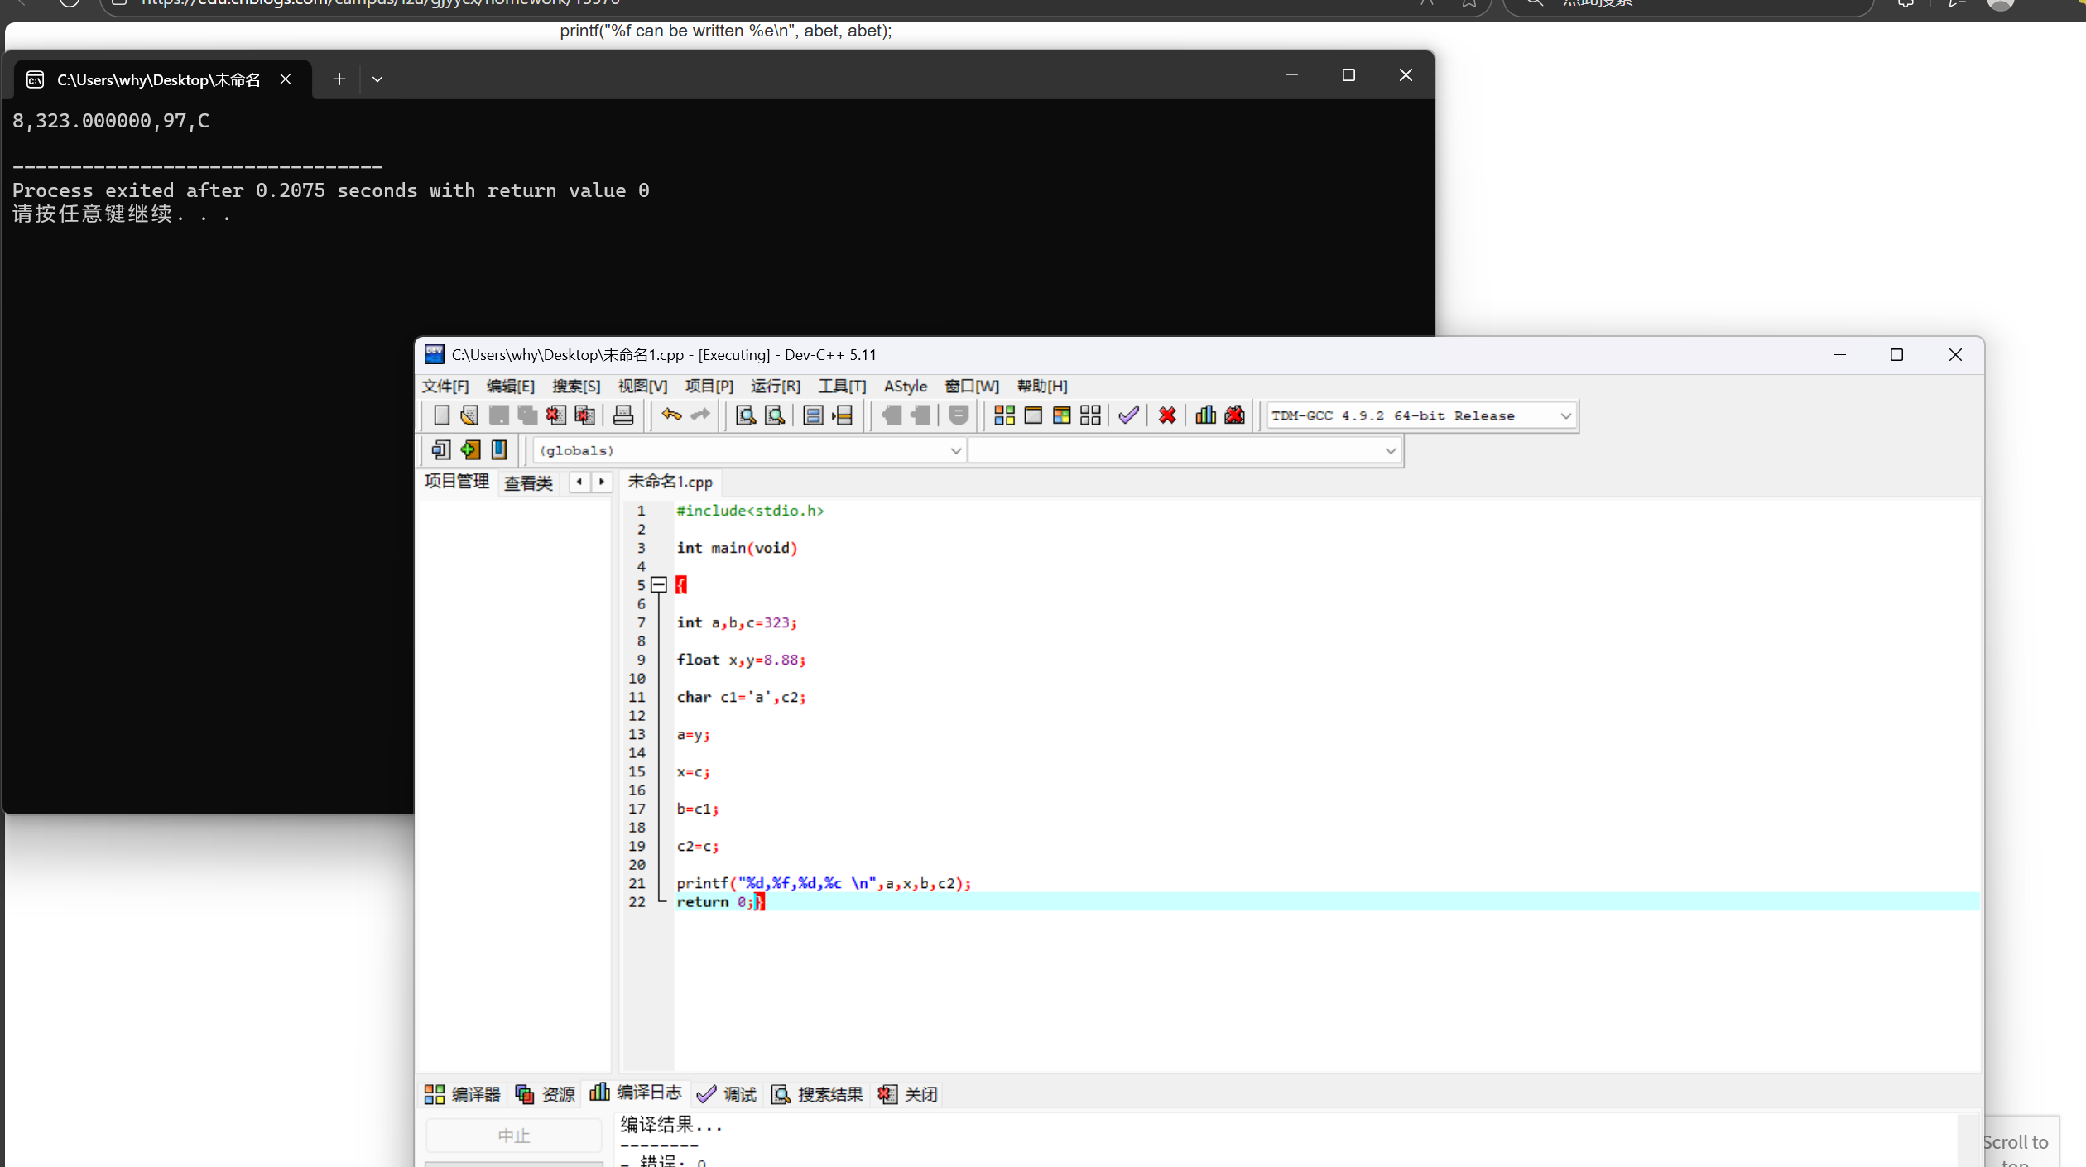2086x1167 pixels.
Task: Click the Profile Analysis bar chart icon
Action: click(x=1205, y=415)
